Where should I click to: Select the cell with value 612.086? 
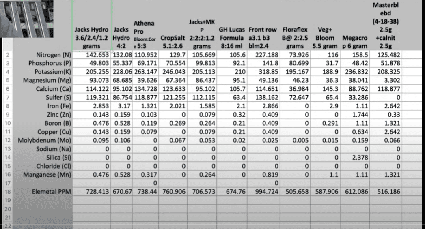tap(354, 192)
